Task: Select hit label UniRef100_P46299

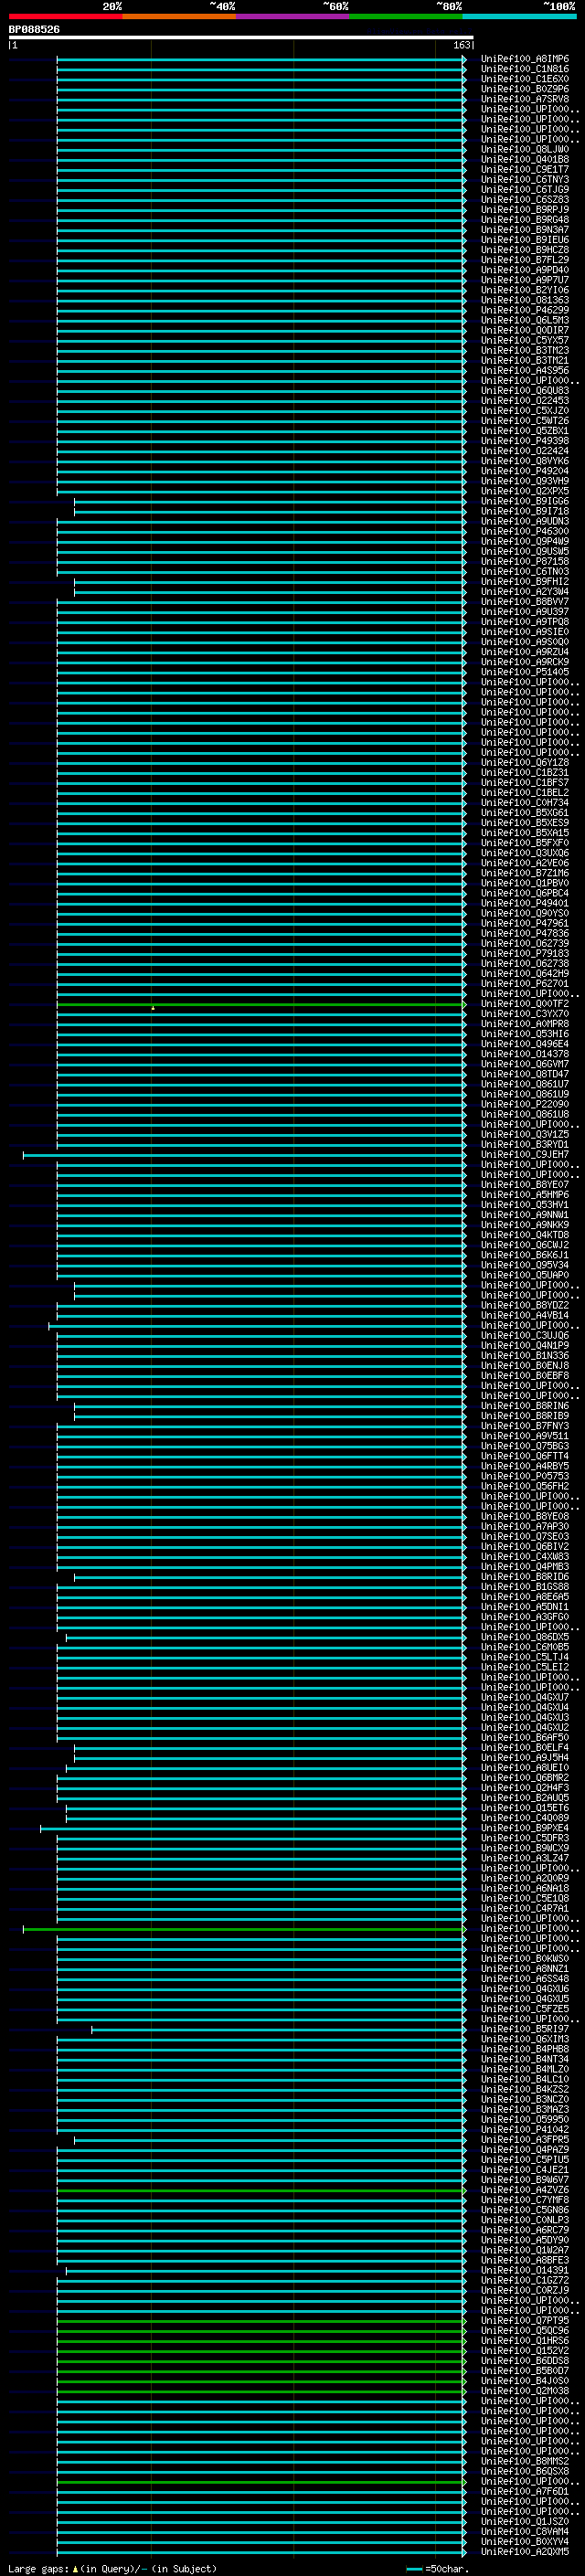Action: point(525,310)
